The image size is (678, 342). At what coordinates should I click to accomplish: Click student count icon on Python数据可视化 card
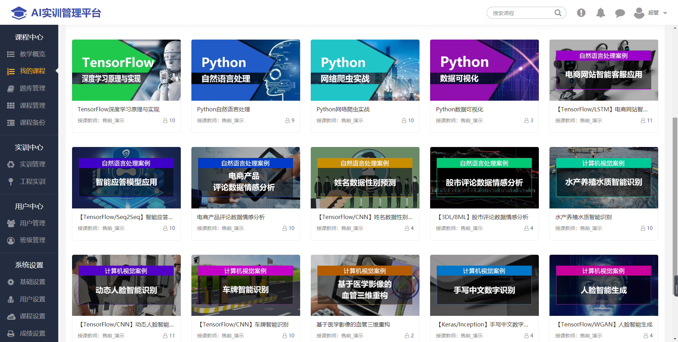(526, 120)
